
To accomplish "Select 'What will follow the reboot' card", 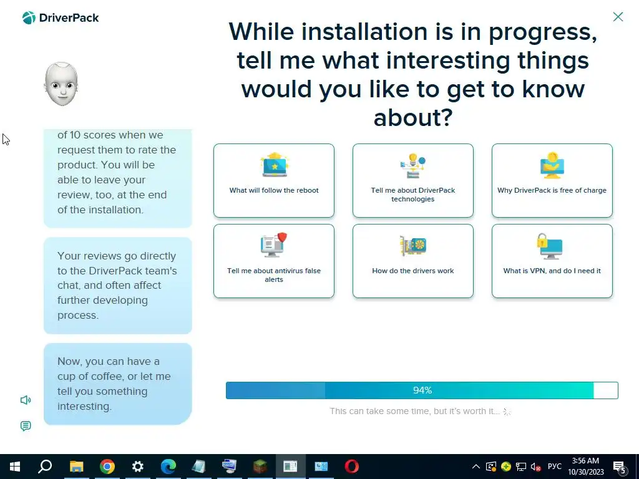I will tap(274, 180).
